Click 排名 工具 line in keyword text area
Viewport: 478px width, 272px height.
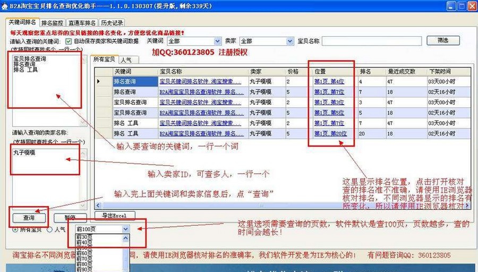click(x=25, y=70)
